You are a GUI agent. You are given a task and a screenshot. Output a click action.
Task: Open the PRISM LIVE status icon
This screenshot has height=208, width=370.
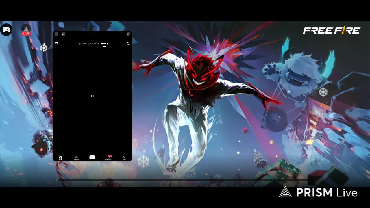(26, 29)
